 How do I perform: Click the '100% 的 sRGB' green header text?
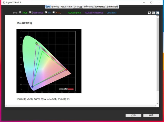coord(74,13)
